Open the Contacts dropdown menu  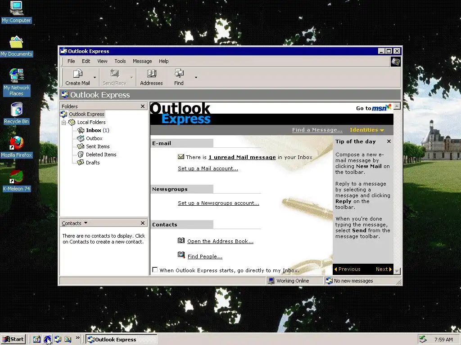pos(75,223)
